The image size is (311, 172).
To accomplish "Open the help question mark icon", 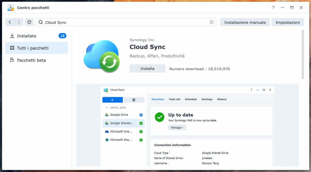I will 273,8.
